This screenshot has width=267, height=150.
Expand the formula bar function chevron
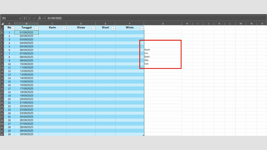coord(43,18)
